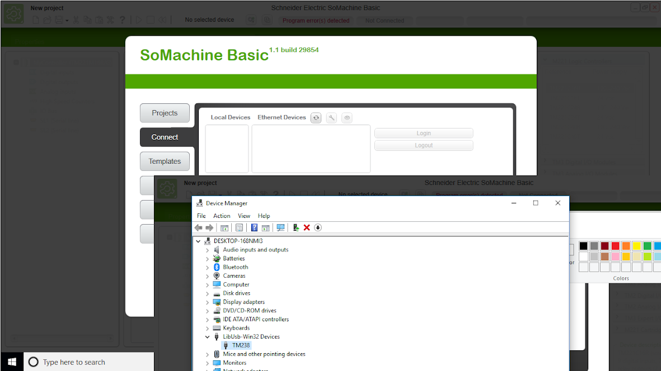661x371 pixels.
Task: Click circled down-arrow Disable device icon
Action: coord(318,227)
